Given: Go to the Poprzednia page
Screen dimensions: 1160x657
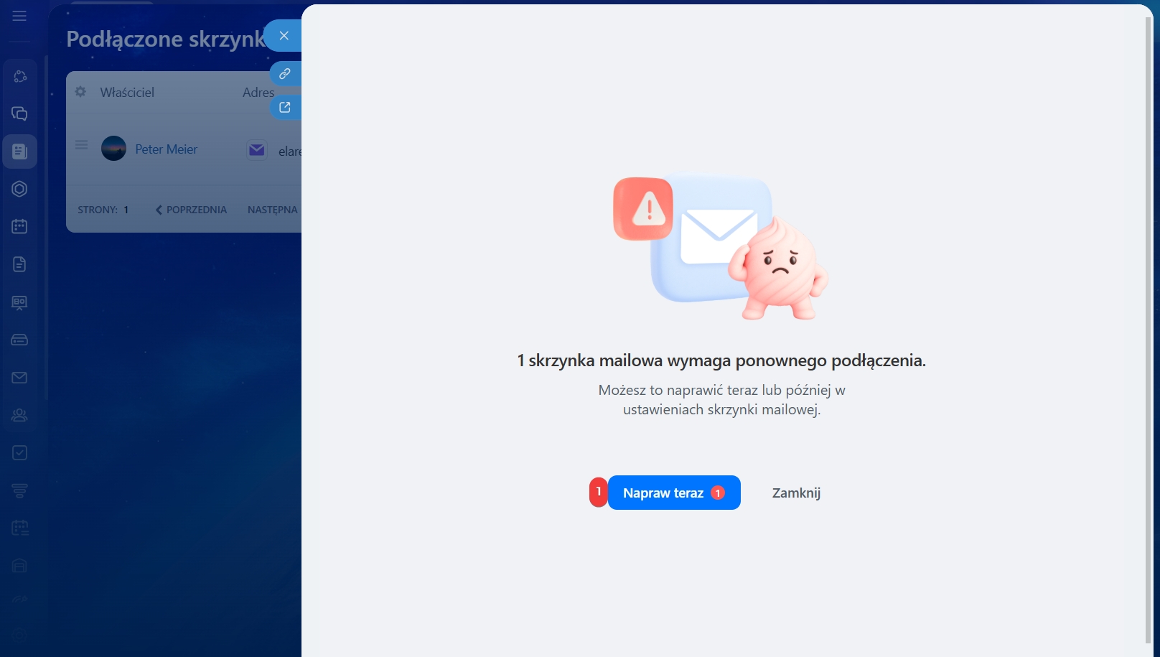Looking at the screenshot, I should [191, 210].
